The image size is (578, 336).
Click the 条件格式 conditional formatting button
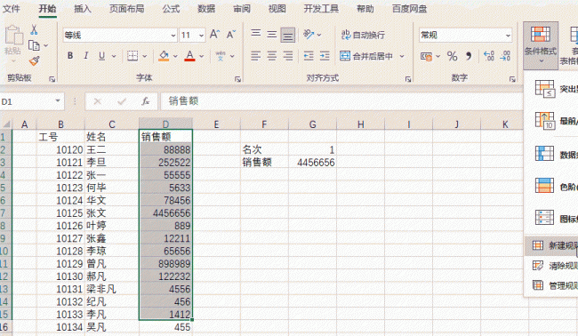(x=541, y=45)
